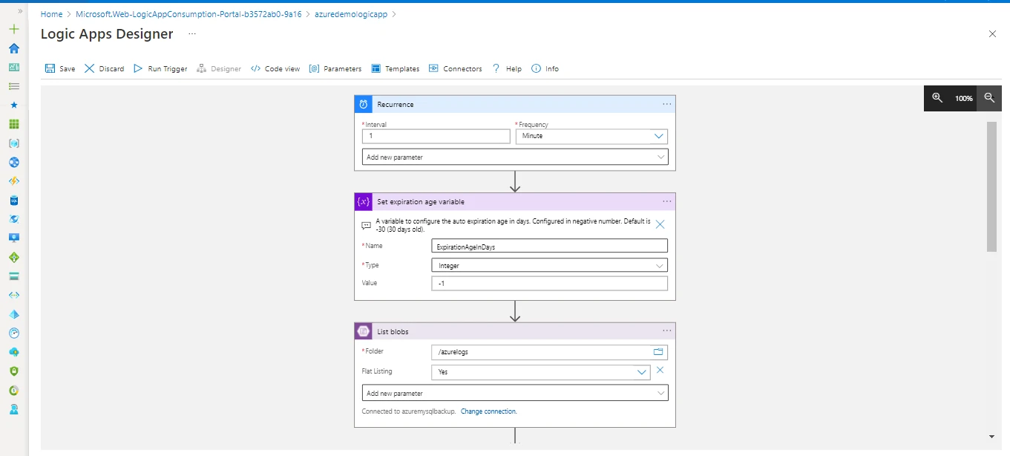Screen dimensions: 1010x456
Task: Click the ExpirationAgeInDays Value field showing -1
Action: (549, 283)
